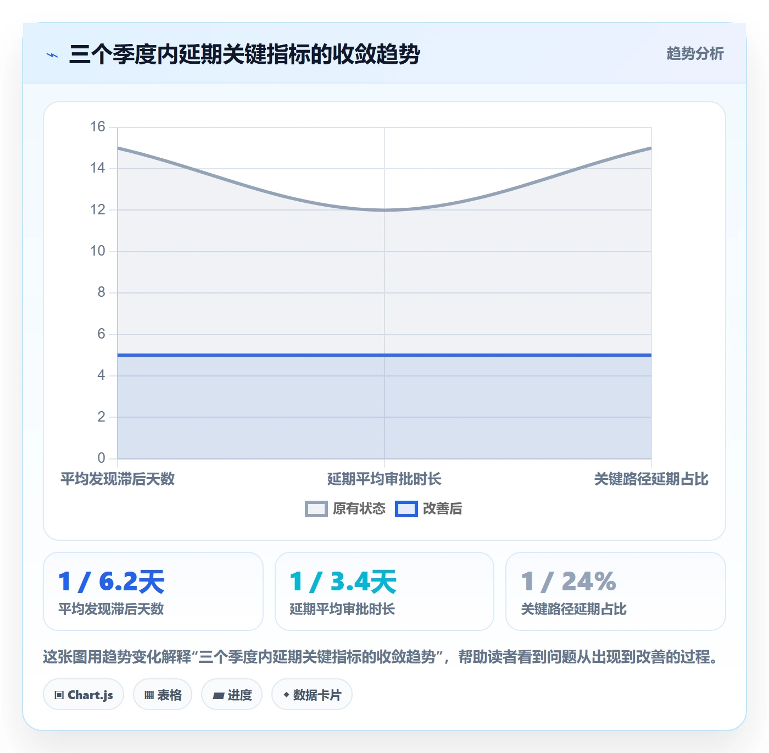Click the 1 / 3.4天 metric card
The height and width of the screenshot is (753, 769).
click(384, 591)
